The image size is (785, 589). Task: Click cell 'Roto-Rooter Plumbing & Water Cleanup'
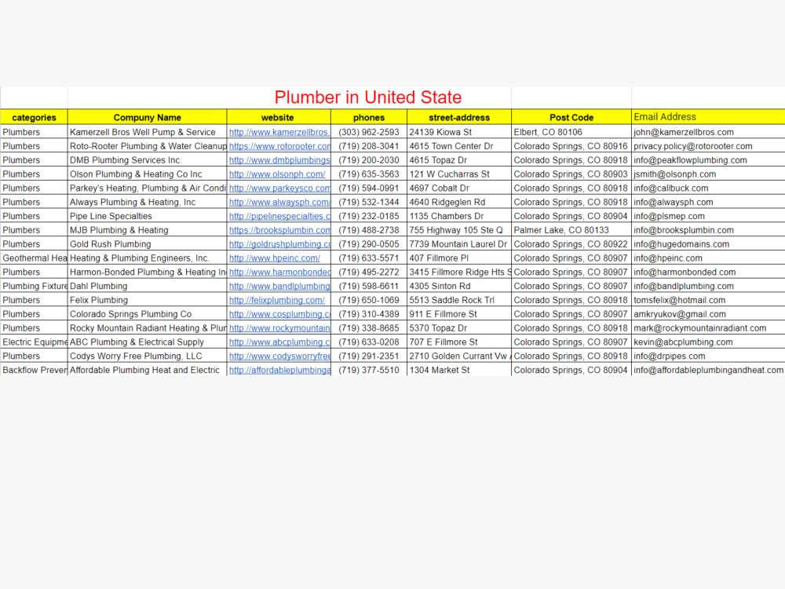click(x=148, y=146)
